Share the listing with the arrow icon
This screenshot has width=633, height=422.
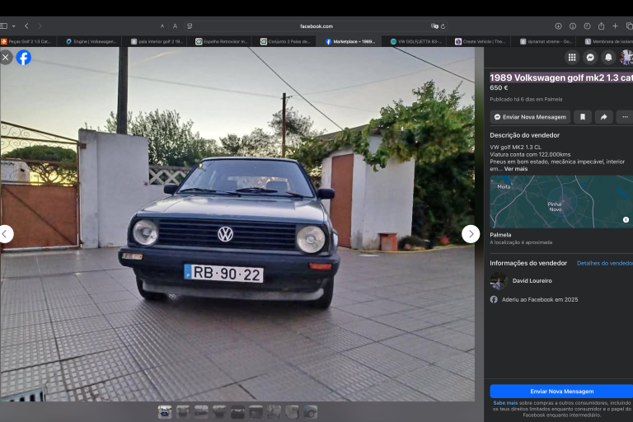tap(604, 117)
